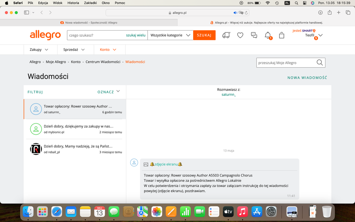The height and width of the screenshot is (222, 355).
Task: Open reball_pl avatar in conversation list
Action: [x=36, y=149]
